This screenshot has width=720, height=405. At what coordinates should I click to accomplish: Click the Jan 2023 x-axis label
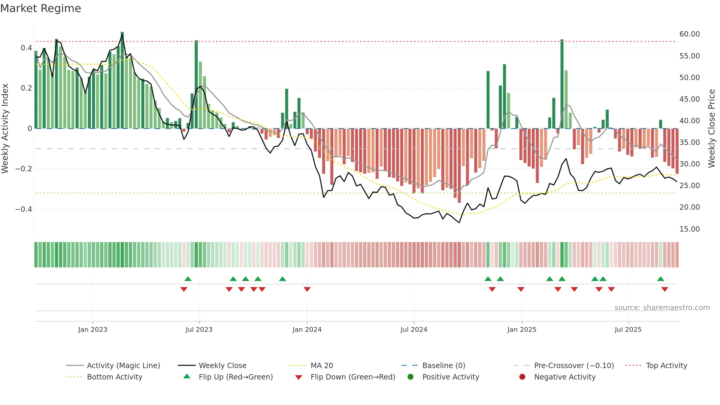93,329
